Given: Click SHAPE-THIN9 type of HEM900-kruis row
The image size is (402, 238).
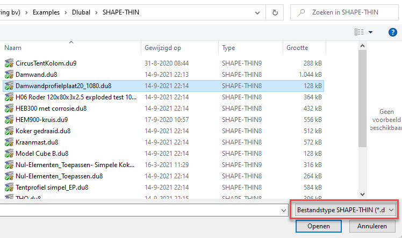Looking at the screenshot, I should [x=242, y=120].
